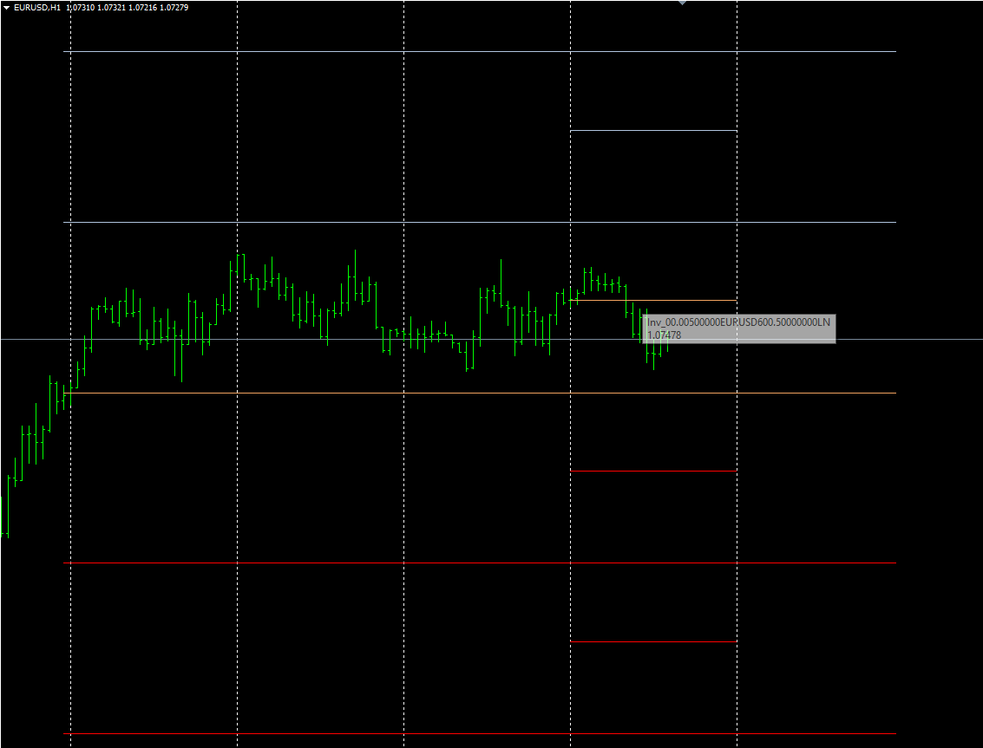The image size is (983, 748).
Task: Click the OHLC values 1.07310 1.07321 1.07216 1.07279
Action: coord(128,8)
